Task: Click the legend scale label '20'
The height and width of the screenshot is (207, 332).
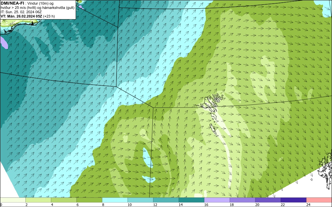Action: point(257,205)
